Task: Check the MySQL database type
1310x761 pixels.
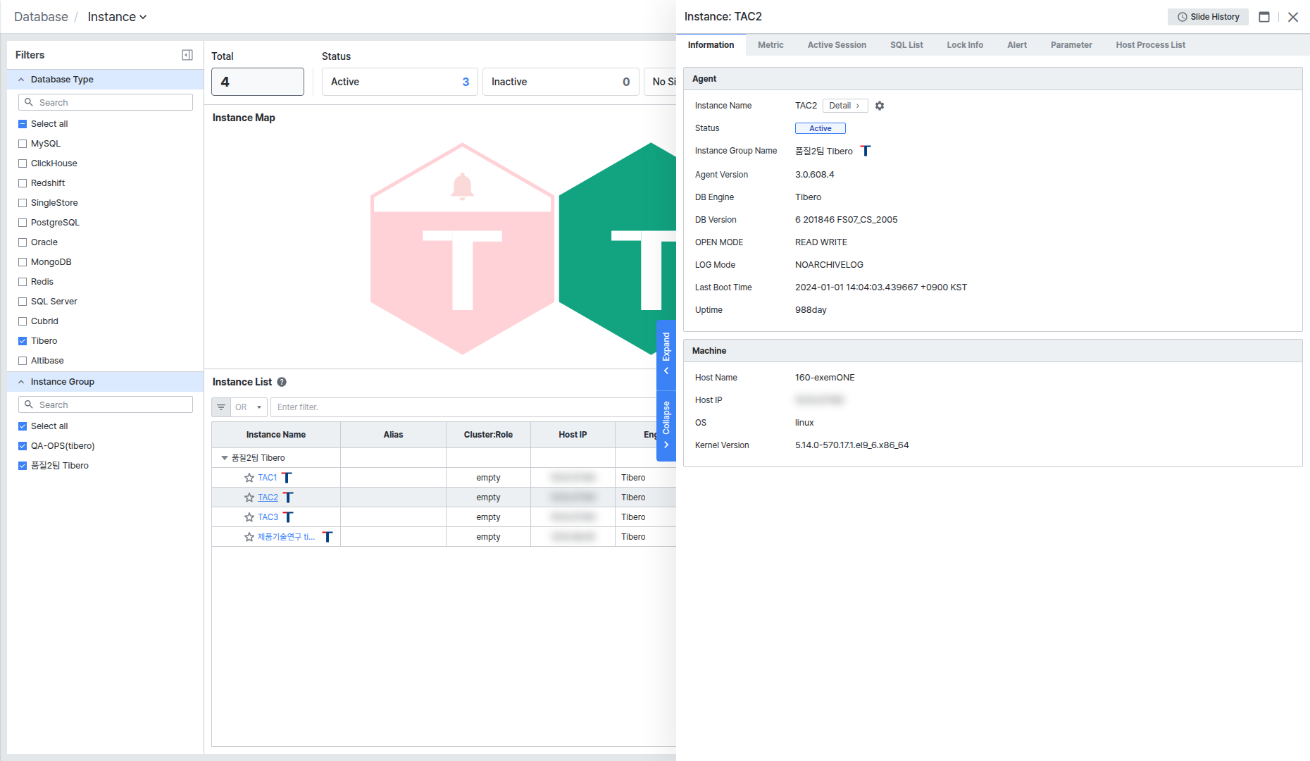Action: pyautogui.click(x=23, y=144)
